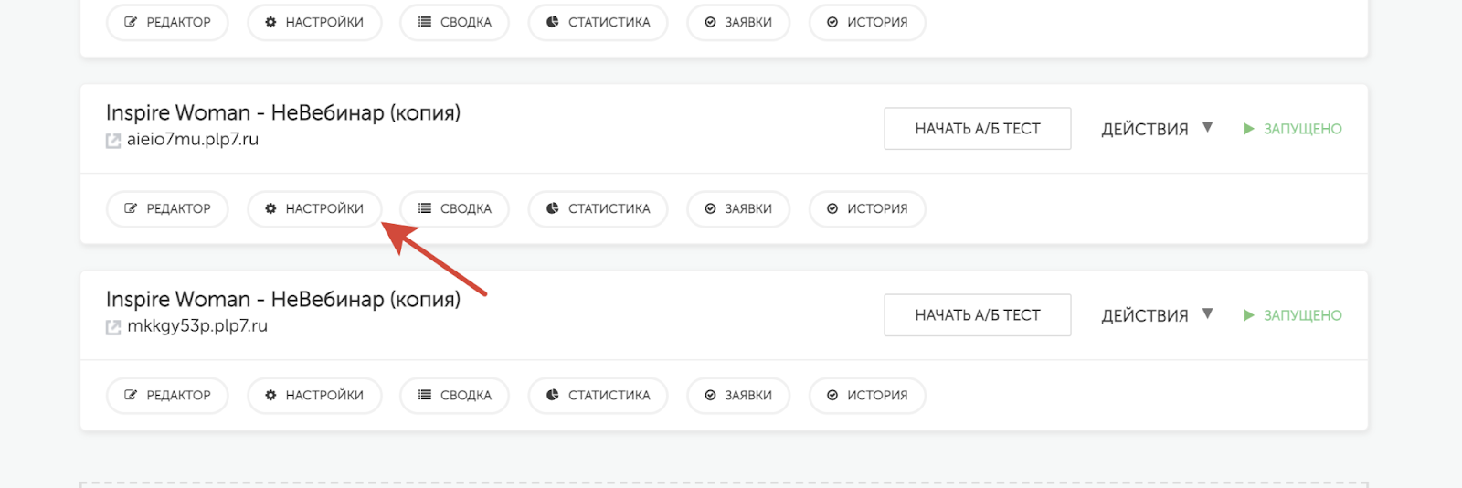Image resolution: width=1462 pixels, height=488 pixels.
Task: Open Редактор for the aieio7mu page
Action: (167, 209)
